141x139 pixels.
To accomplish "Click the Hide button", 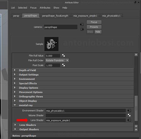I will click(98, 32).
